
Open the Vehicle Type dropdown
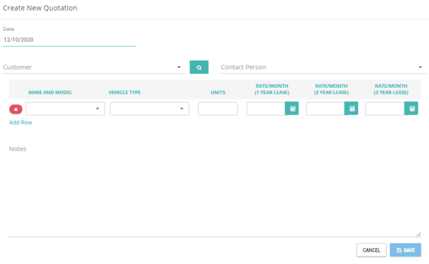tap(149, 109)
